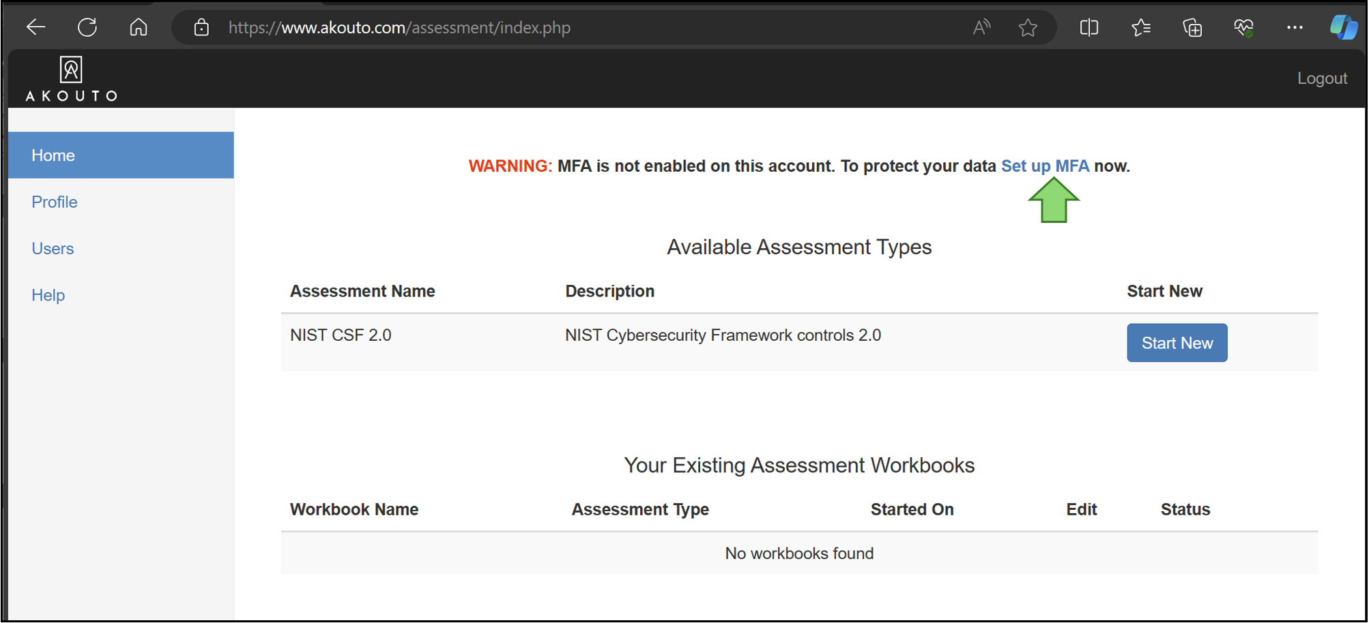Log out using the Logout link
The image size is (1369, 623).
(1322, 78)
